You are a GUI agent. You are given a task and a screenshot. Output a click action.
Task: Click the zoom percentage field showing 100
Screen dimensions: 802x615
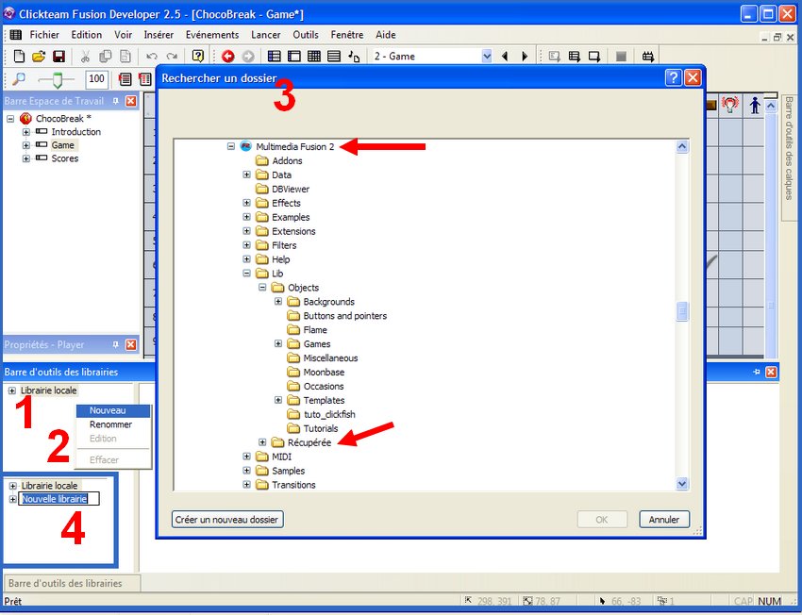96,78
